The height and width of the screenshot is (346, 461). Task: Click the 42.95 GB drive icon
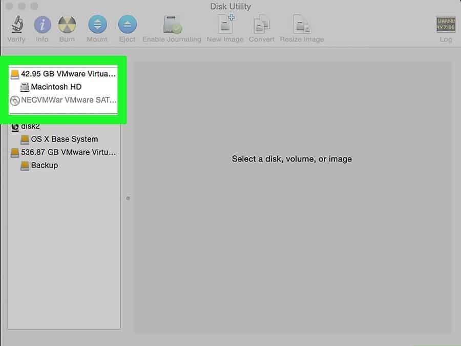click(15, 74)
